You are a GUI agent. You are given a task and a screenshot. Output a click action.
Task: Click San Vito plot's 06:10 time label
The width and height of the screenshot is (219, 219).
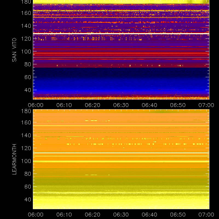[64, 105]
